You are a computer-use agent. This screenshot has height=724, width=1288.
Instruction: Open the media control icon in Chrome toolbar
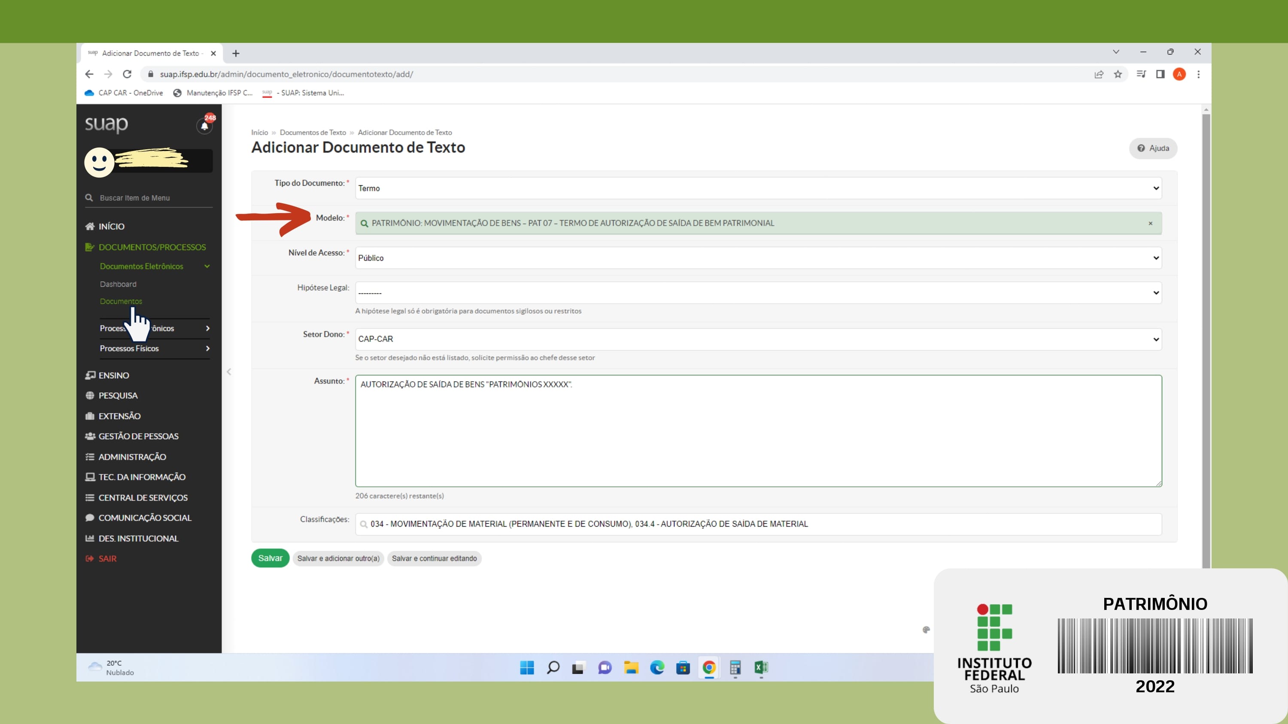[1141, 75]
